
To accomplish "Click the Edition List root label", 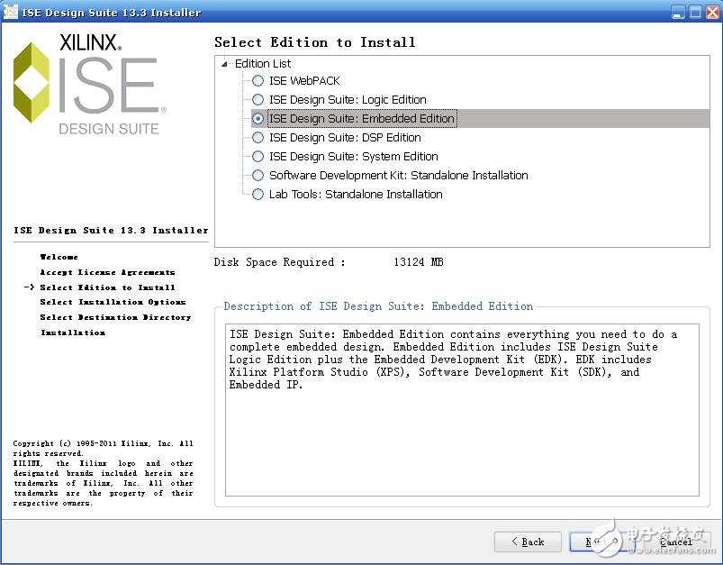I will coord(263,64).
